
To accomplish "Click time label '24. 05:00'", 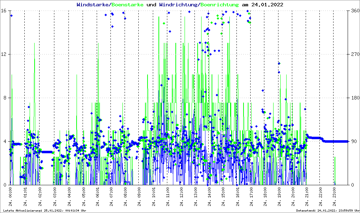I will [83, 197].
